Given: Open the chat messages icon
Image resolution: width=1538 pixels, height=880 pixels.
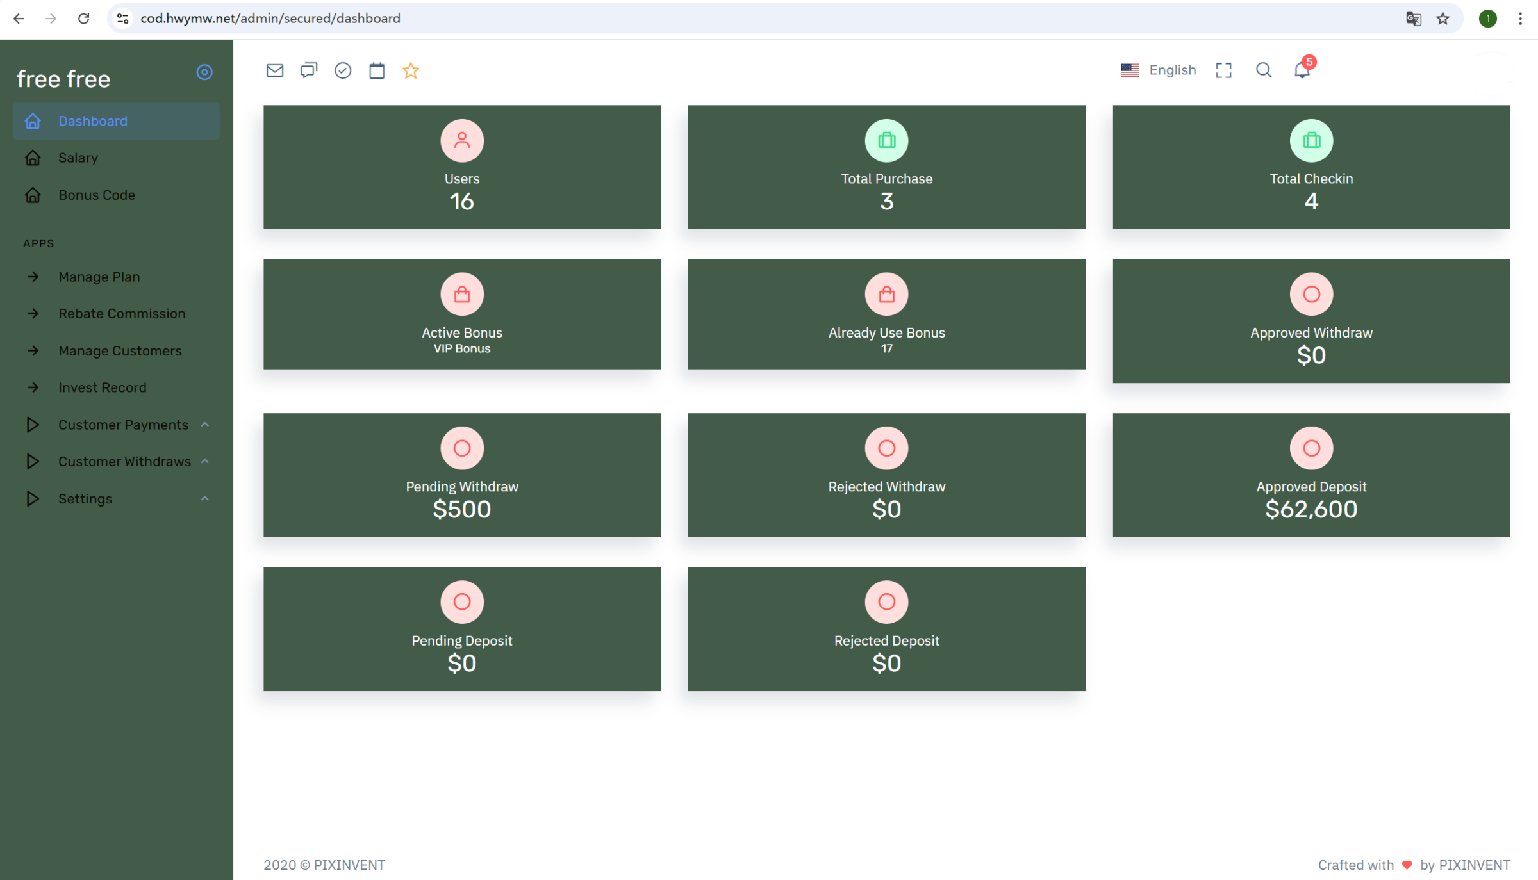Looking at the screenshot, I should [308, 70].
